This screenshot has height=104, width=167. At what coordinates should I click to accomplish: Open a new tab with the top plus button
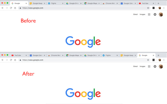[x=158, y=3]
